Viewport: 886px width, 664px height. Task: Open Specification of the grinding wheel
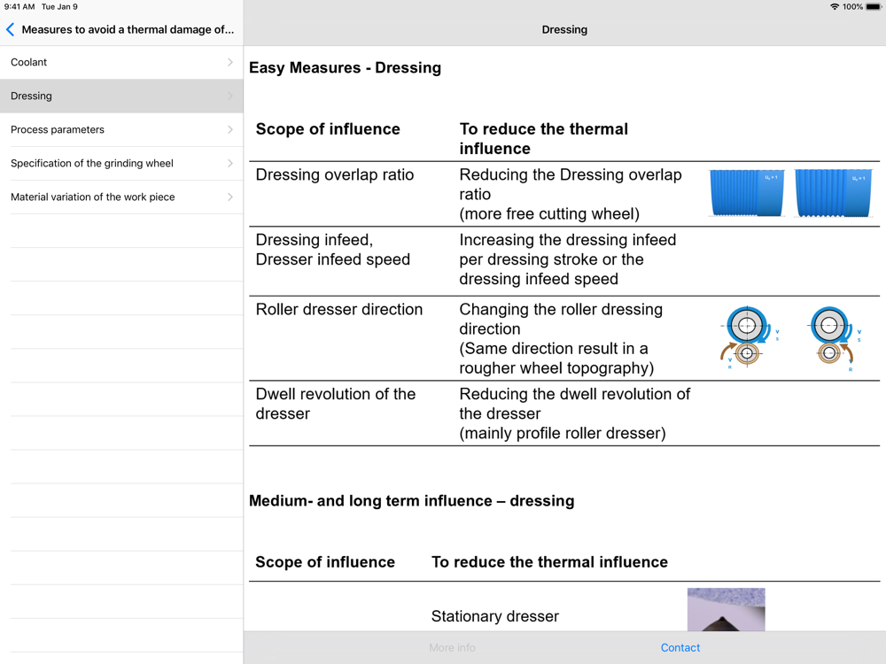(121, 163)
